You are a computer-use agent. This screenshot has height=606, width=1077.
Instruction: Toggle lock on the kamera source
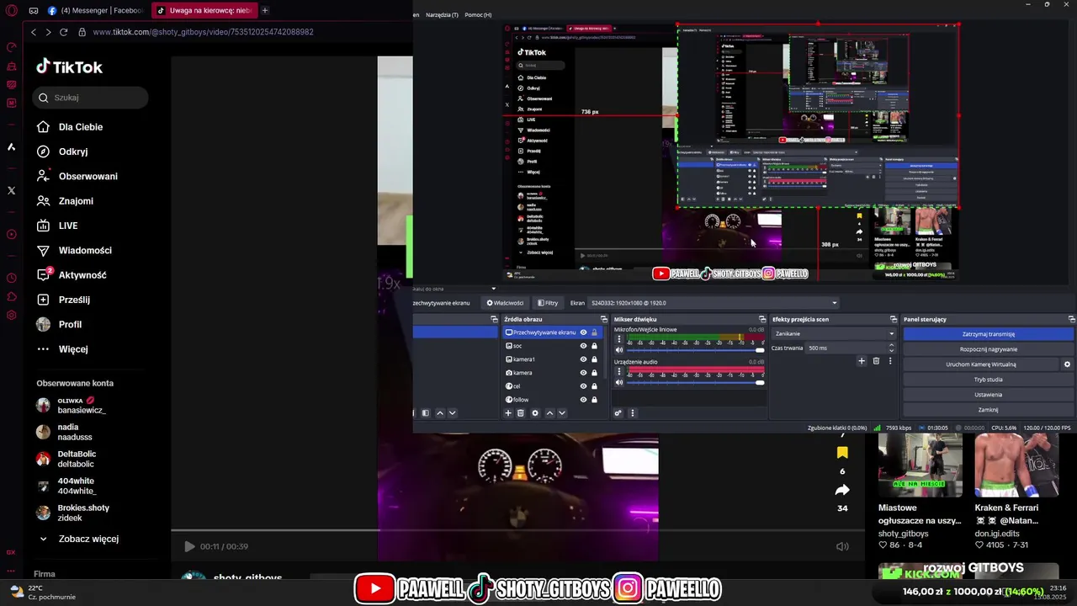[594, 373]
